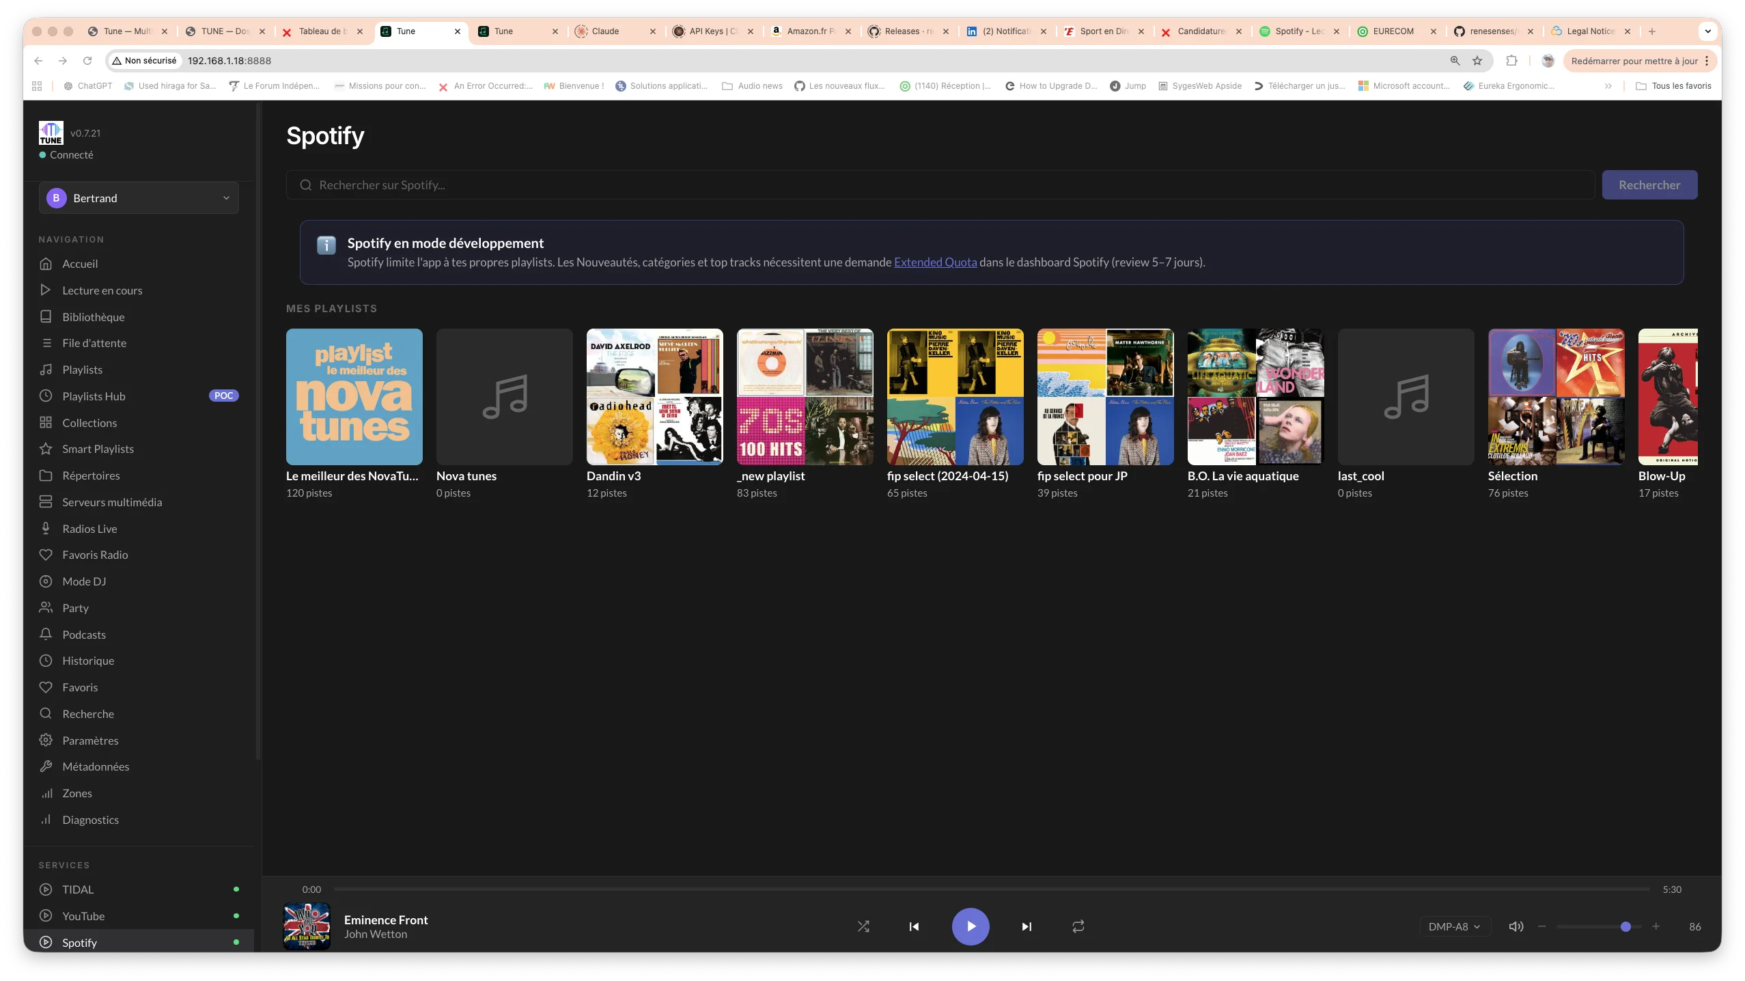
Task: Show hidden bookmarks with the double chevron
Action: (1608, 86)
